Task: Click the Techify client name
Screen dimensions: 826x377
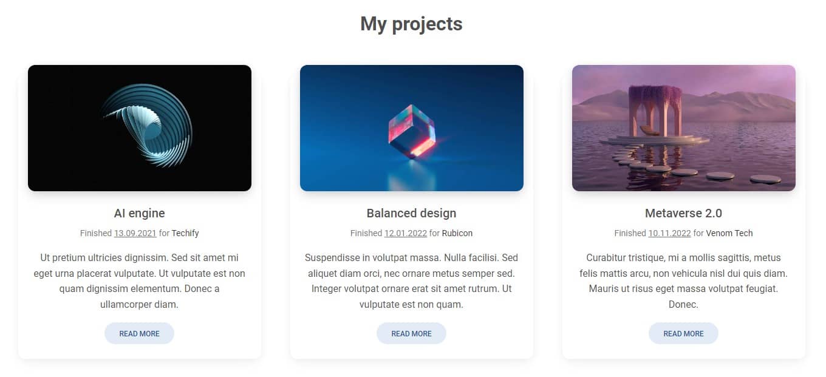Action: tap(185, 233)
